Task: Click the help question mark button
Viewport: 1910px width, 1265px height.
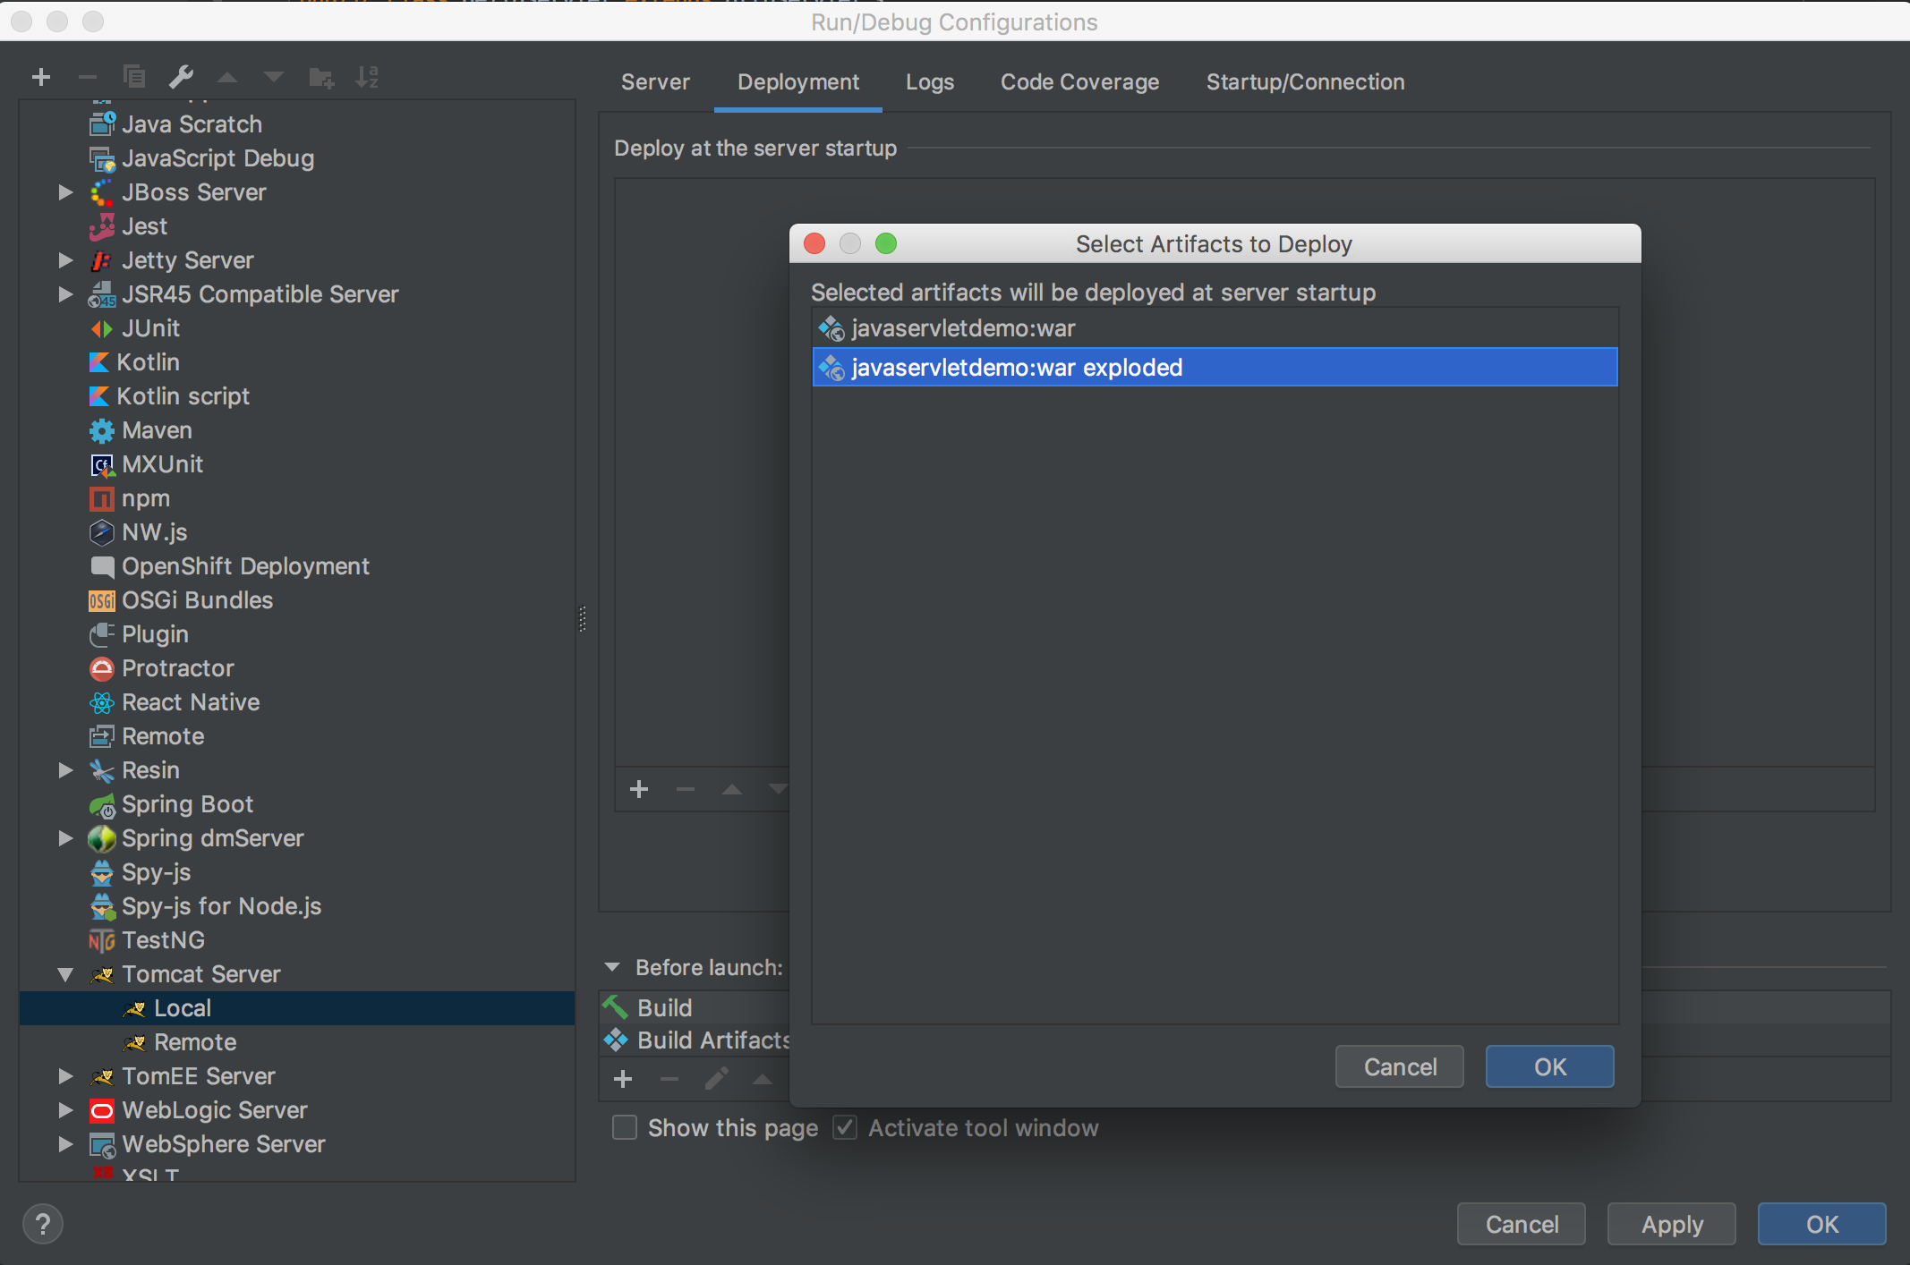Action: tap(42, 1224)
